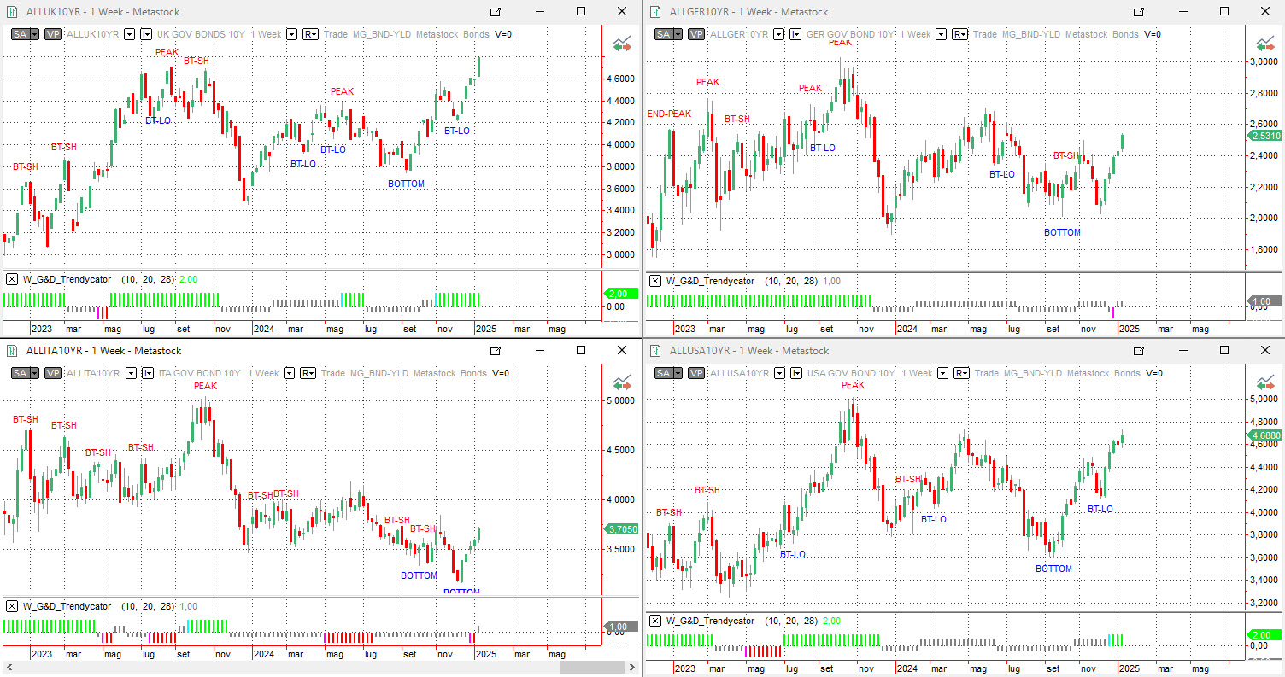Open the I dropdown before ITA GOV BOND 10Y
This screenshot has height=677, width=1285.
tap(147, 373)
